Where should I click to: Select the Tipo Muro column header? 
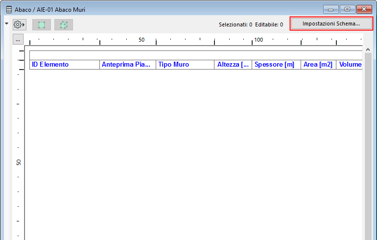185,65
